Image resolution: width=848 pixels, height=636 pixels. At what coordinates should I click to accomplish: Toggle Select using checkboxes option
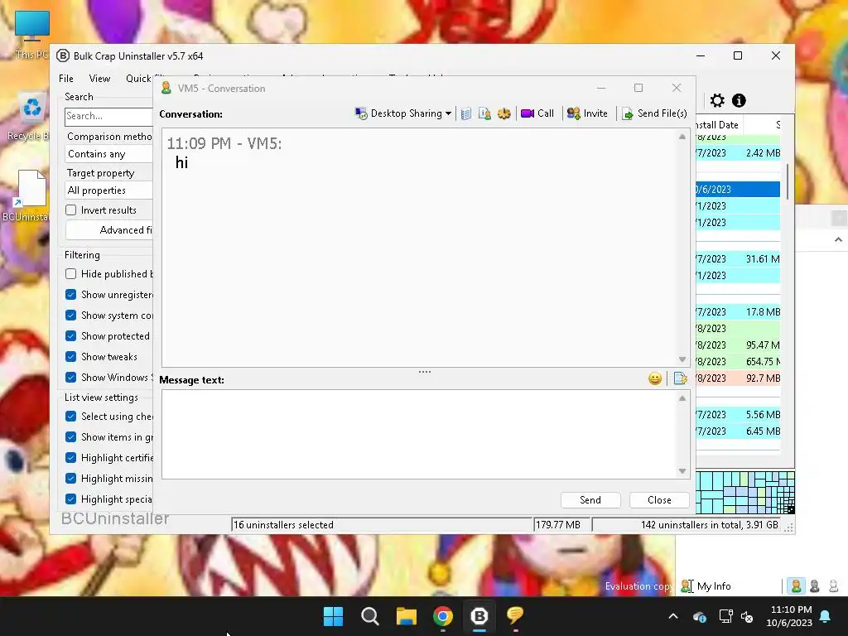(71, 416)
